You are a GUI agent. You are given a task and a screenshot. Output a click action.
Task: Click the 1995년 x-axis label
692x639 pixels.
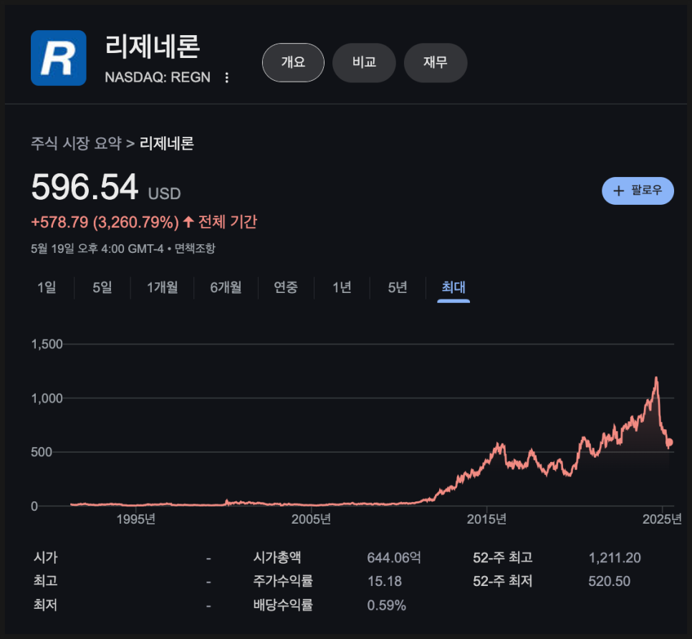(136, 519)
